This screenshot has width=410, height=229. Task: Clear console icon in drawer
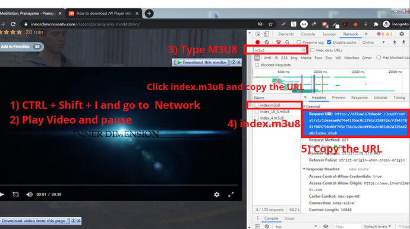266,227
